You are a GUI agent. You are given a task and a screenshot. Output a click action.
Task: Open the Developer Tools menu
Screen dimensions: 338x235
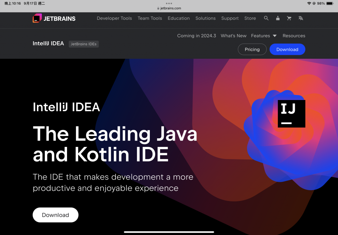(x=114, y=18)
